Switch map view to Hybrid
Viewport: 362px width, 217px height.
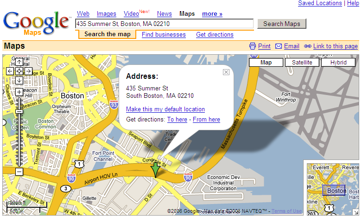(338, 63)
